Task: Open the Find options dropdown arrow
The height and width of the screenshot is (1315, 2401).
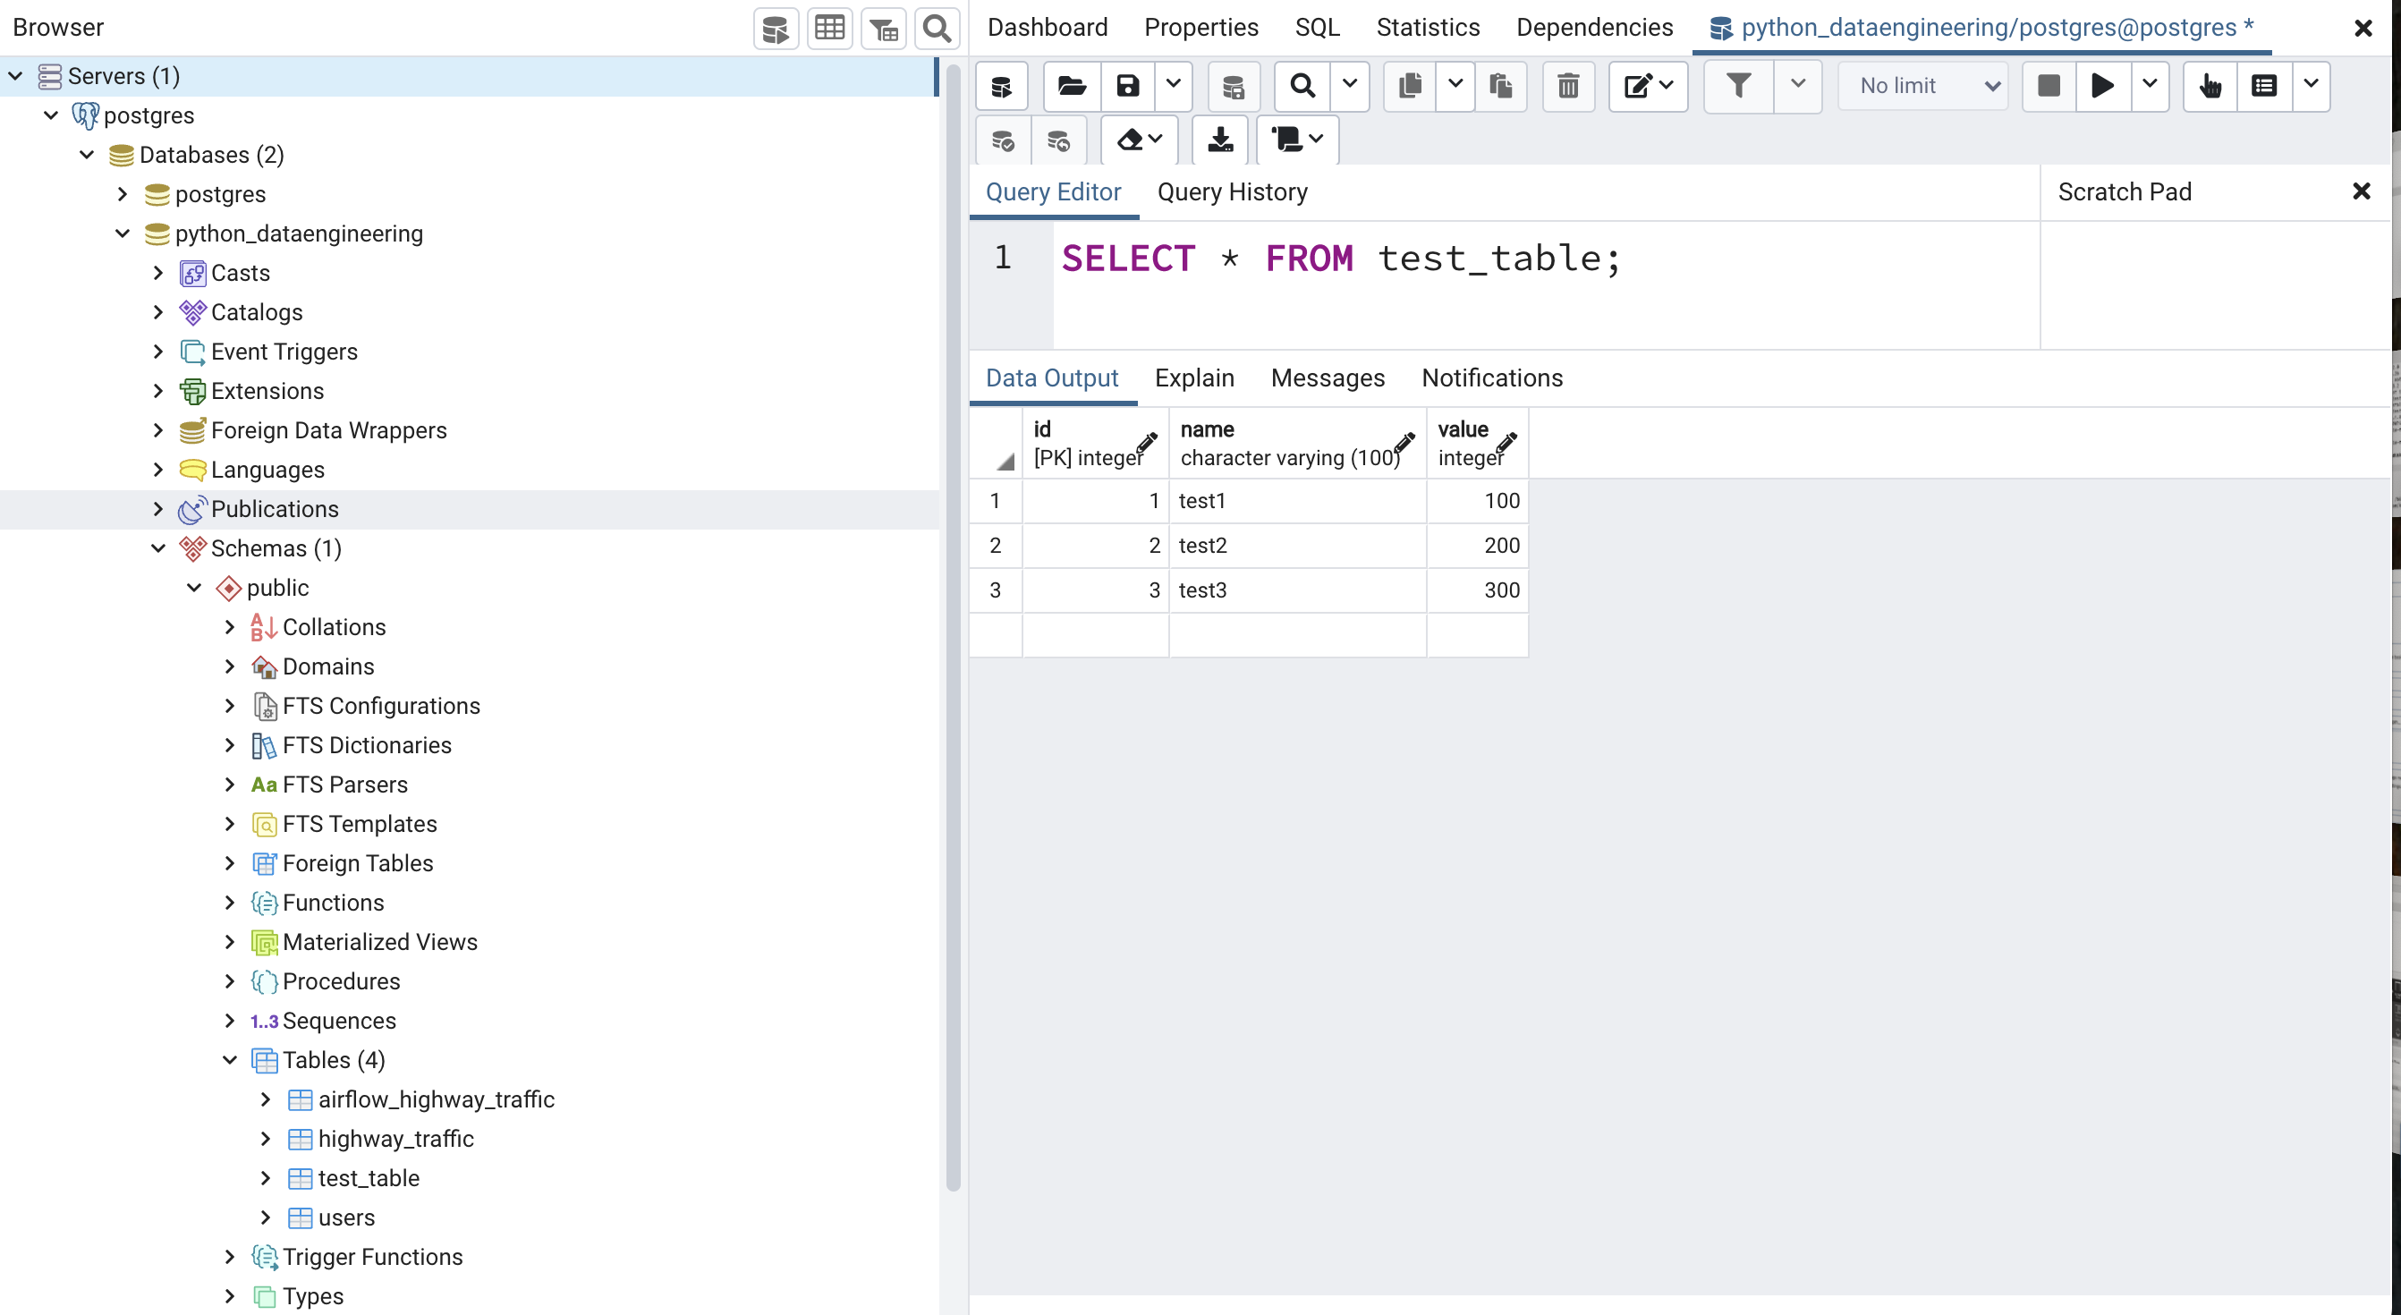Action: (x=1350, y=86)
